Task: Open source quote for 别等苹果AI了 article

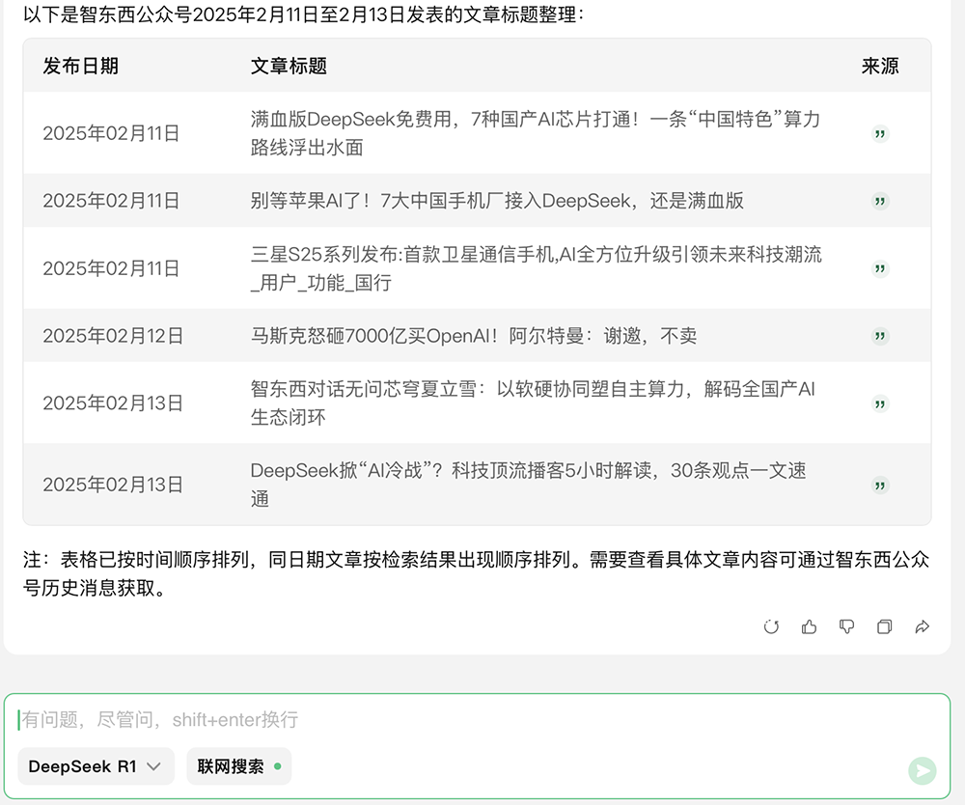Action: [879, 201]
